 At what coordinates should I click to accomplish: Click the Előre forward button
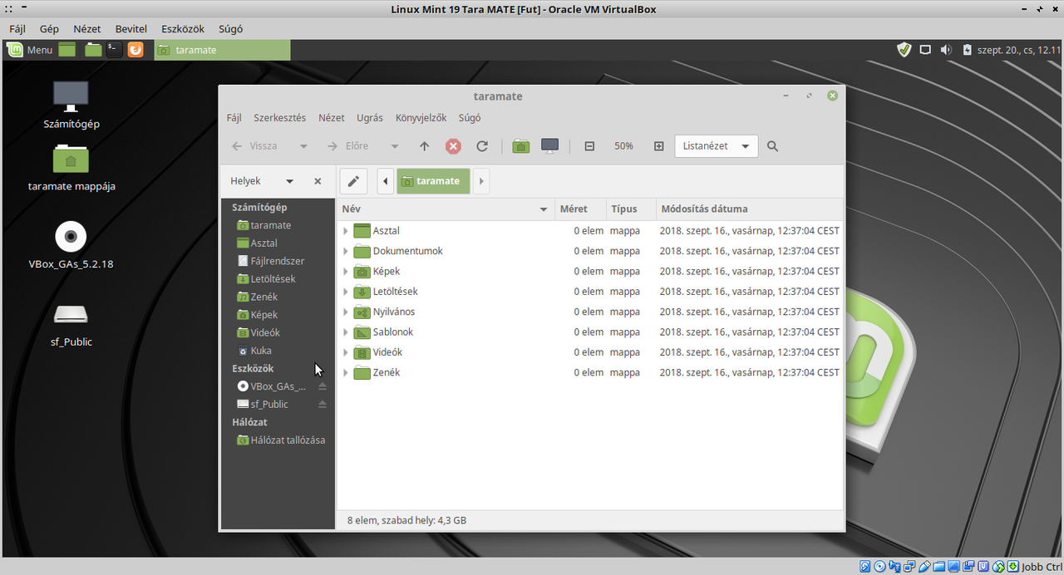click(x=347, y=146)
